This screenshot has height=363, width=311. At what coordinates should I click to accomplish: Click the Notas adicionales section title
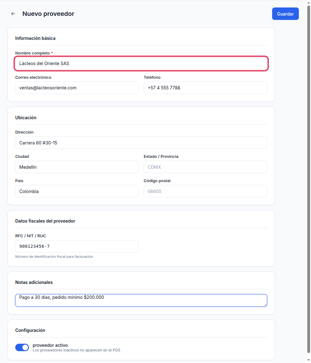pos(34,282)
